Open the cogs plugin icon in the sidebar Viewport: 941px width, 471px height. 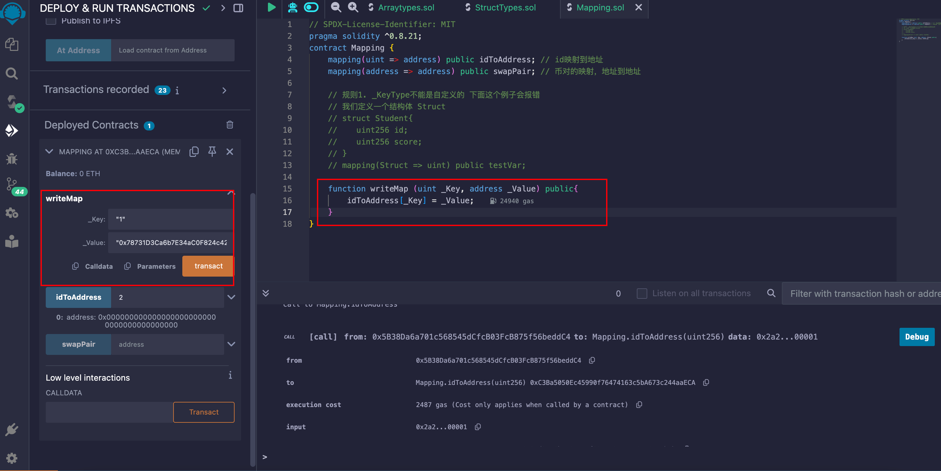click(x=12, y=213)
